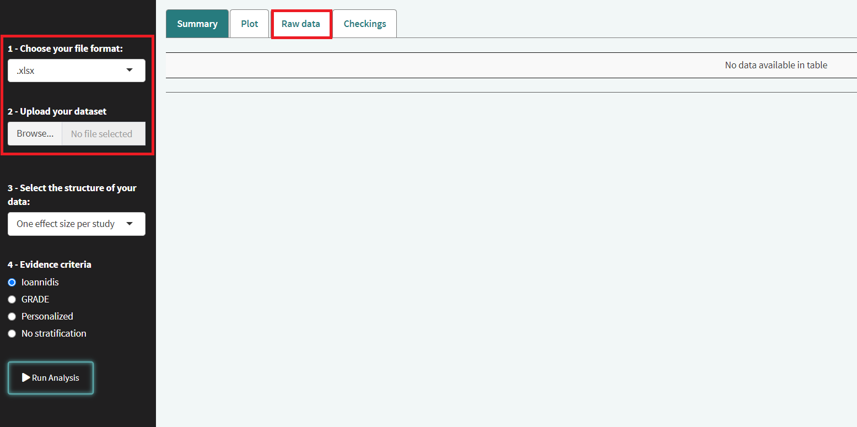Expand the One effect size per study dropdown
The image size is (857, 427).
(x=76, y=224)
